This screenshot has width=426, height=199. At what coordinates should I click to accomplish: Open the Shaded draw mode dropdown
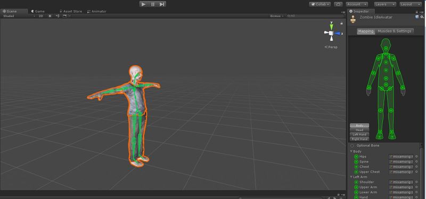click(19, 16)
